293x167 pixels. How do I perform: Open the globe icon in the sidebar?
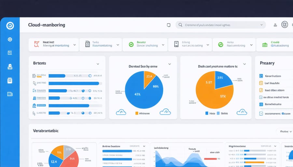10,40
